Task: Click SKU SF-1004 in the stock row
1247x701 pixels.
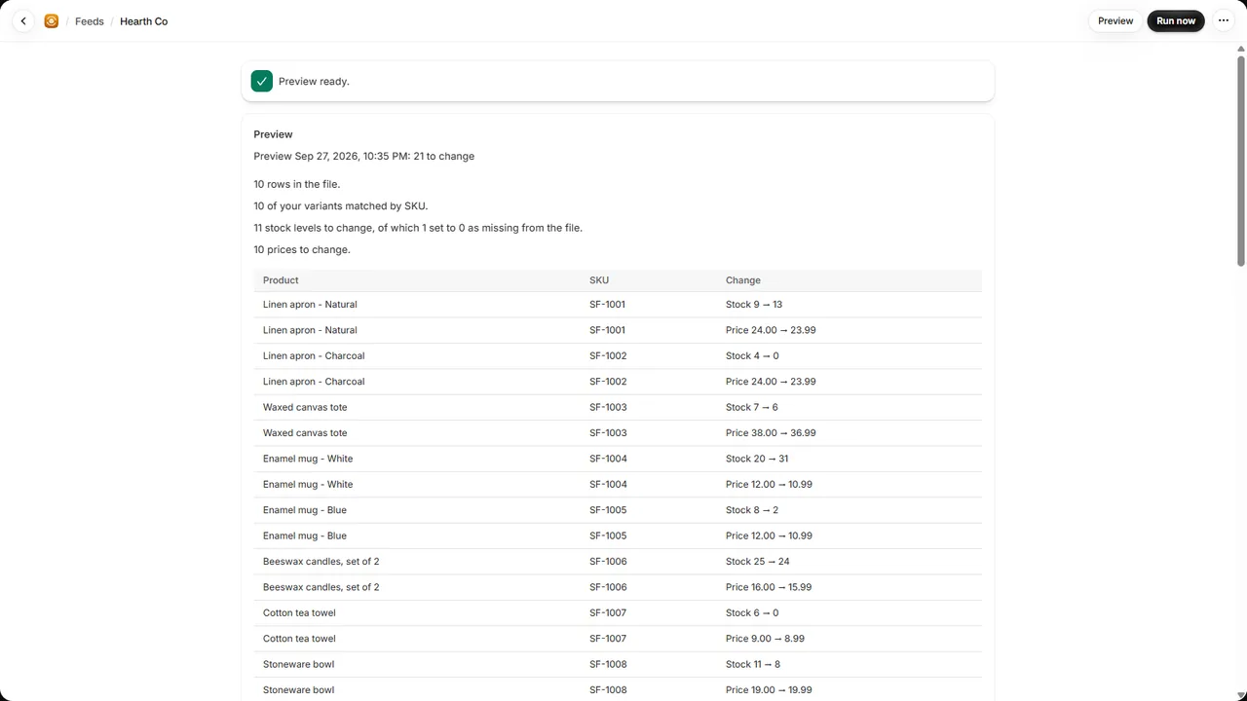Action: [x=608, y=459]
